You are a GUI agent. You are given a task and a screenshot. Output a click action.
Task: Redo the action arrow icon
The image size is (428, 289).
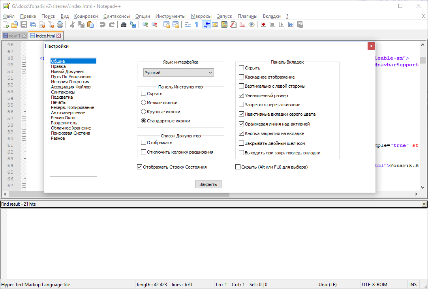click(112, 24)
